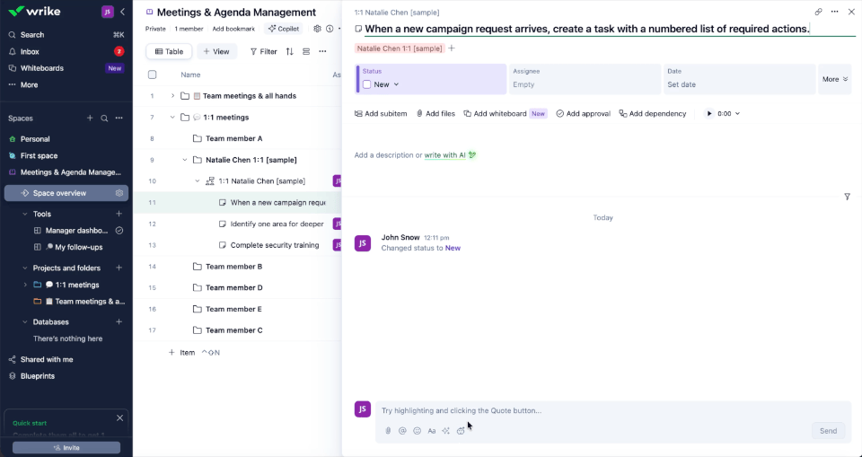862x457 pixels.
Task: Click the write with AI link
Action: (x=444, y=155)
